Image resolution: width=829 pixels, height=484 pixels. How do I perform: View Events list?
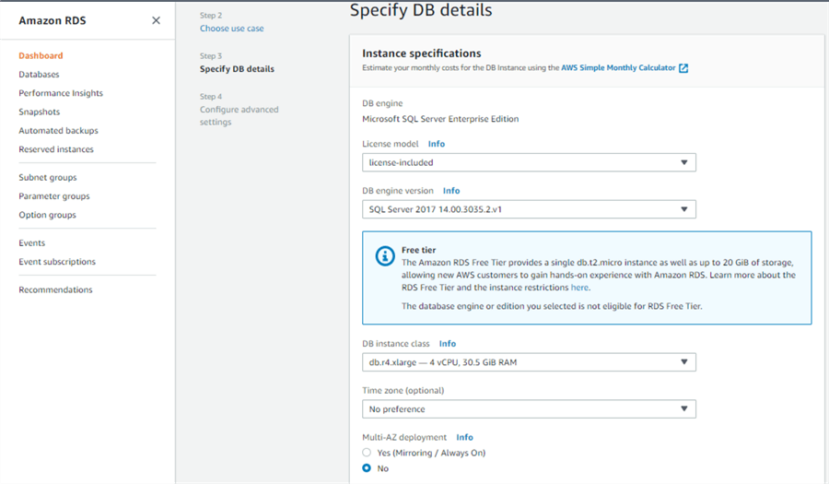[31, 243]
